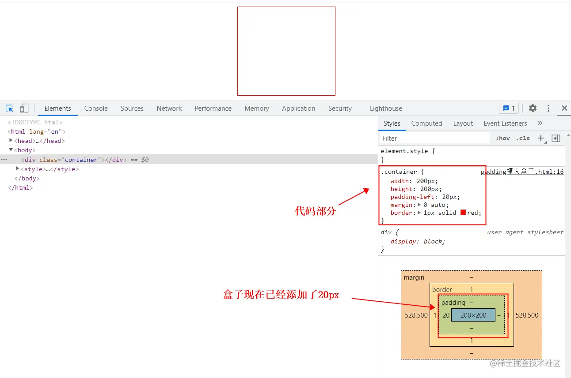Close the DevTools panel

[564, 108]
